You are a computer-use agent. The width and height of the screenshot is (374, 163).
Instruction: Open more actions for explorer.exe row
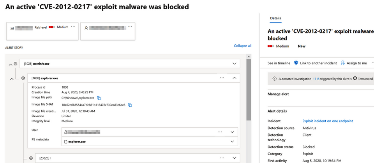222,78
